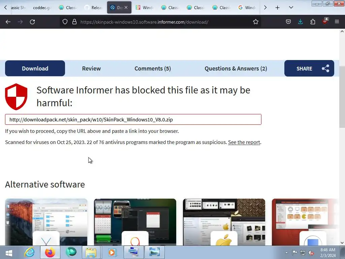Image resolution: width=345 pixels, height=259 pixels.
Task: Launch Internet Explorer from the taskbar
Action: pyautogui.click(x=30, y=252)
